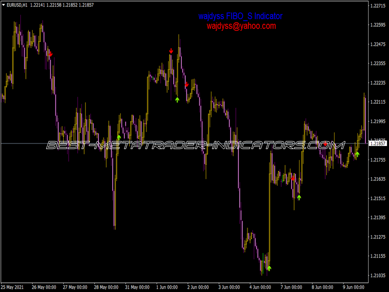
Task: Select the green buy arrow on 9 Jun
Action: coord(357,154)
